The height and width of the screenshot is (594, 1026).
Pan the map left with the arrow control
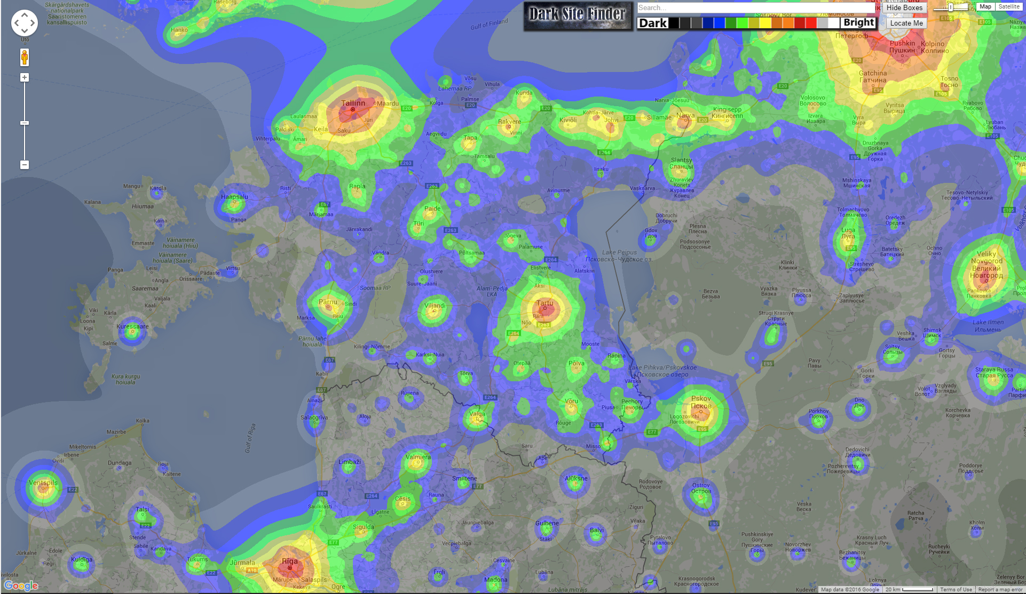coord(17,23)
